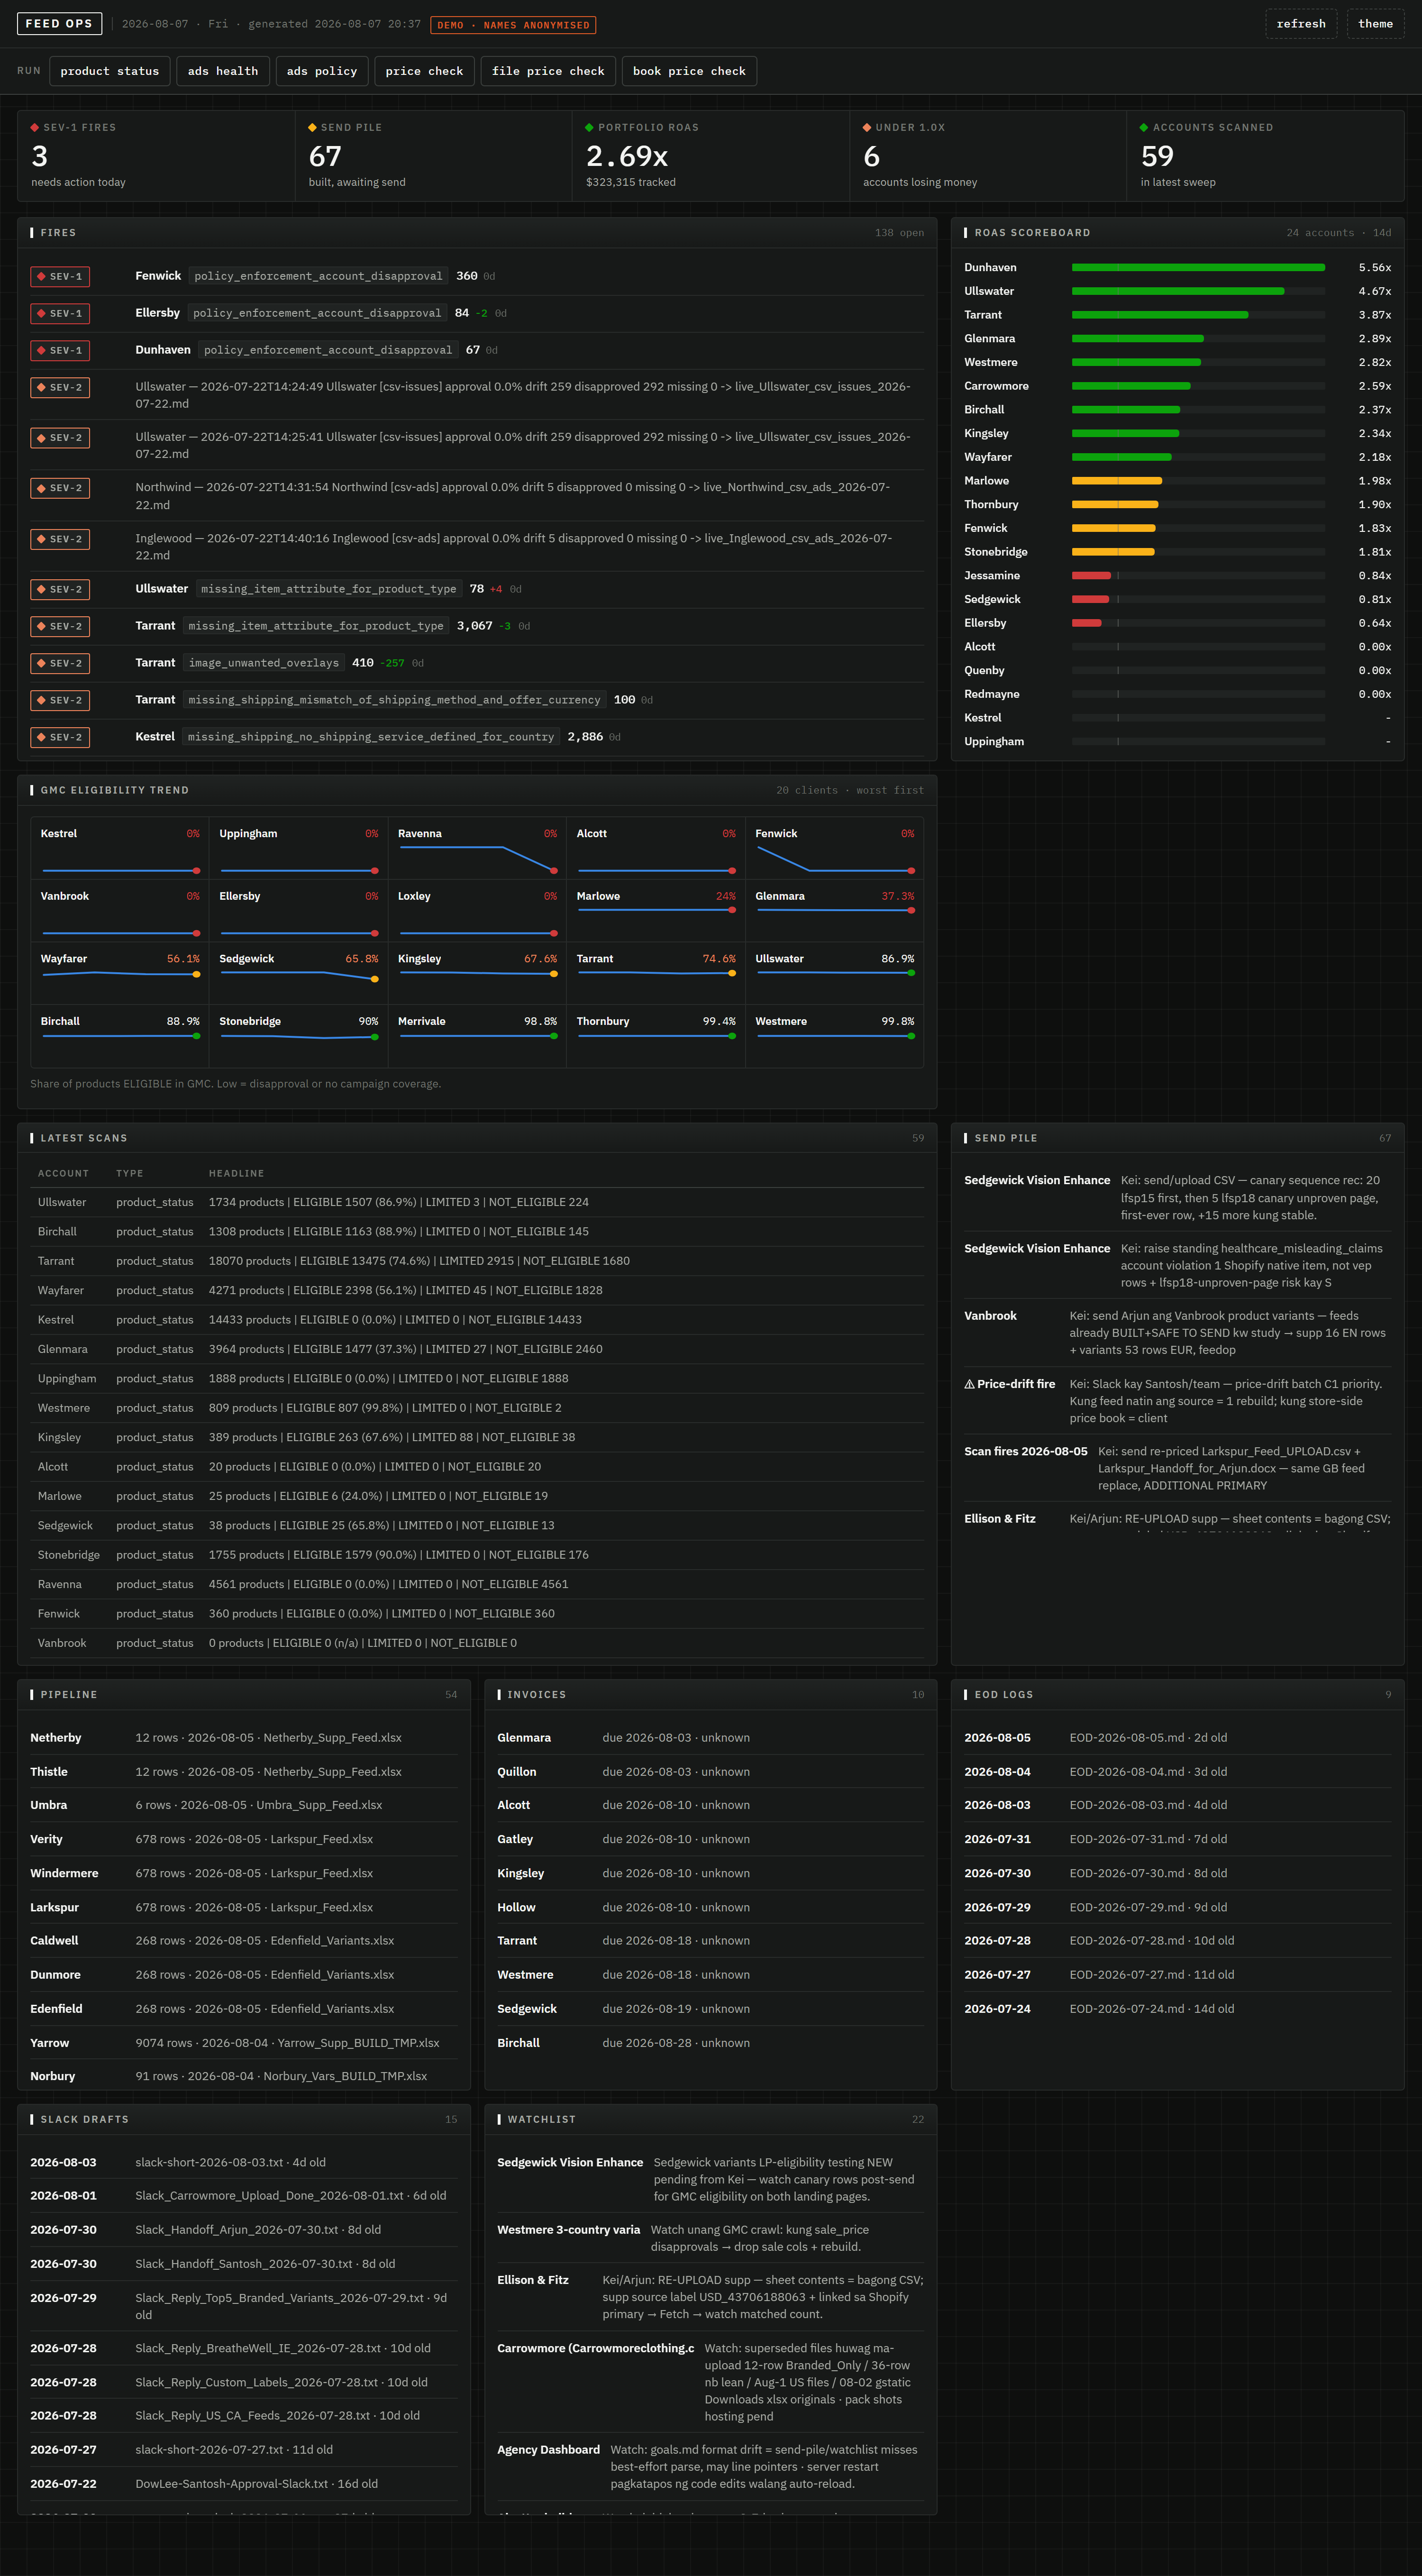Open Vanbrook item in Send Pile
This screenshot has height=2576, width=1422.
click(1177, 1333)
